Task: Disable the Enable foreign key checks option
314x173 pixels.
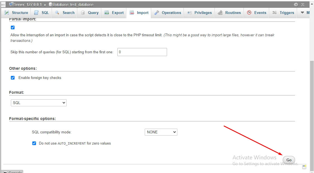Action: pos(13,78)
